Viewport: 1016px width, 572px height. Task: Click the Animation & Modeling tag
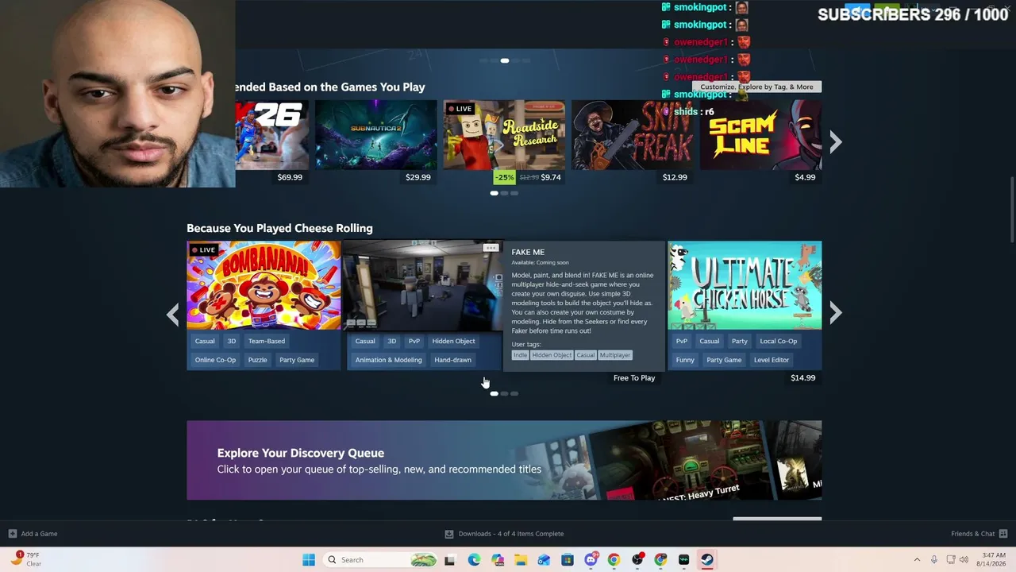click(389, 360)
